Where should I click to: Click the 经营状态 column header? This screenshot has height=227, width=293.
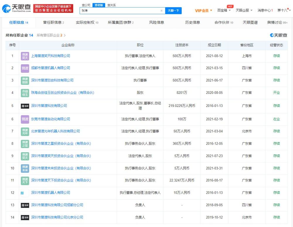tap(277, 45)
